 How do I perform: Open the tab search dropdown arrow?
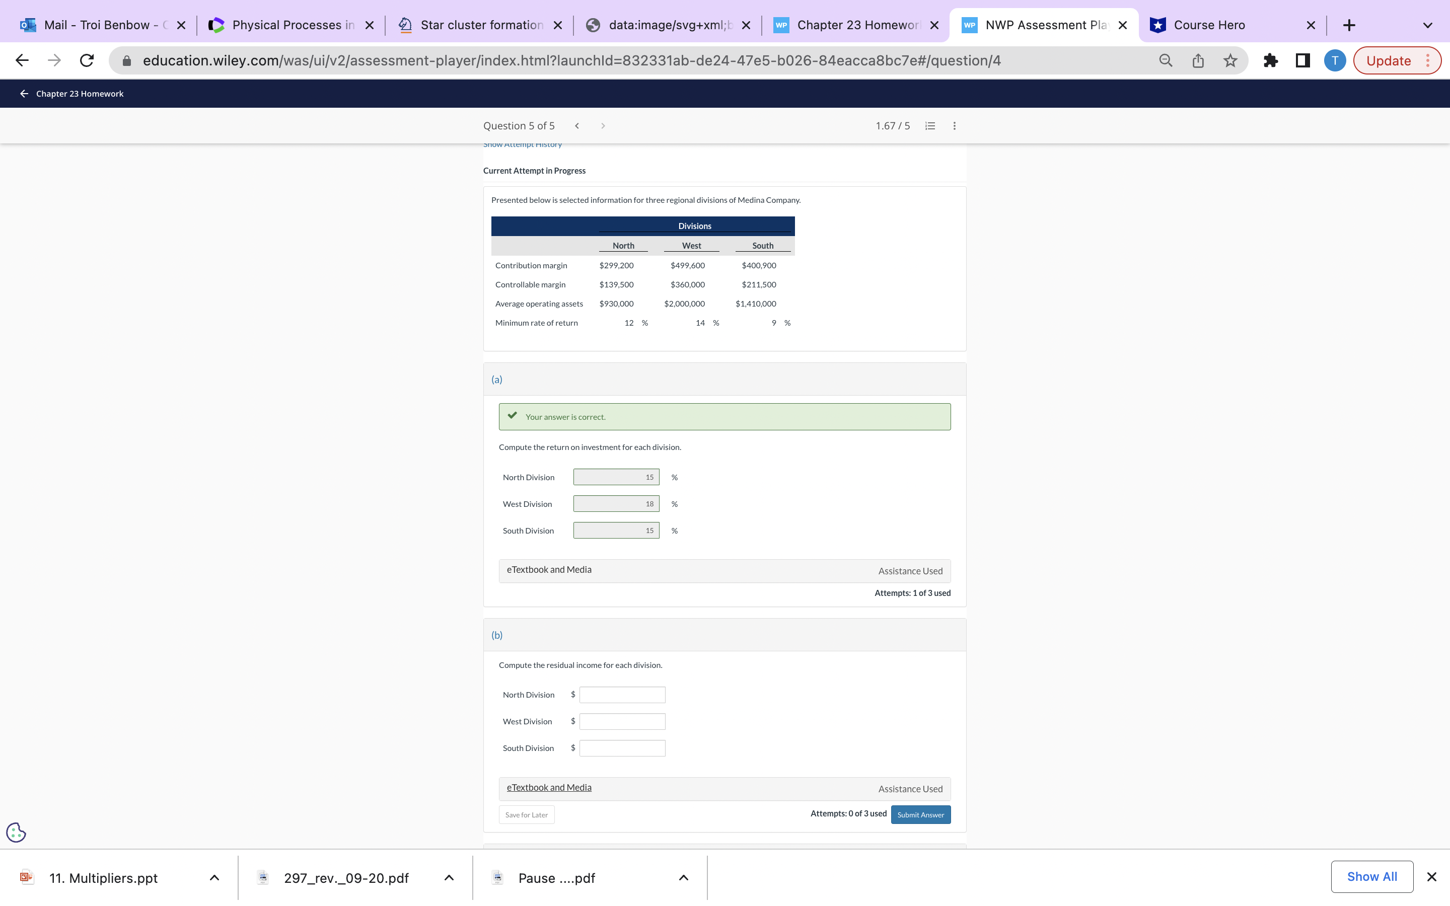[1428, 25]
